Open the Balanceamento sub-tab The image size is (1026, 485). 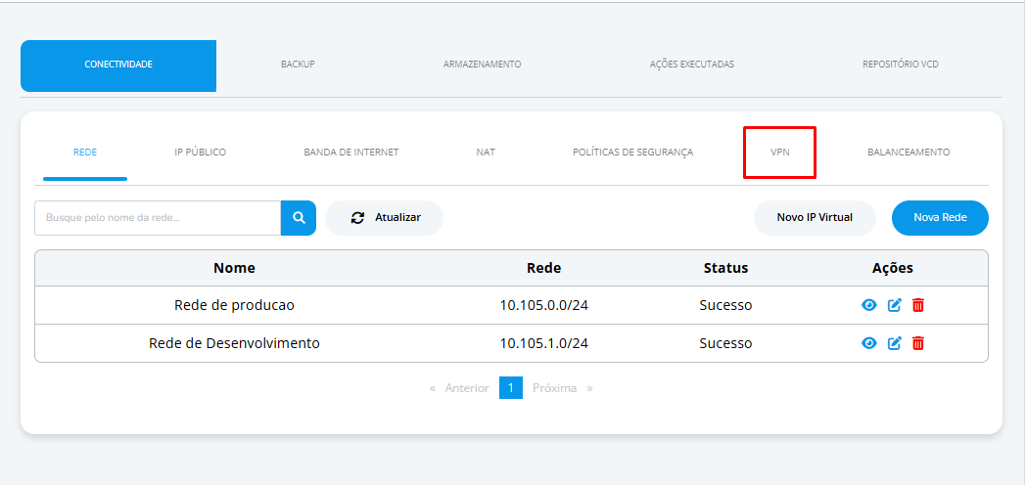tap(909, 153)
